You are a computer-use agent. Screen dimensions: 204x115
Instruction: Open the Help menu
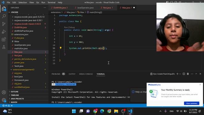[x=60, y=3]
